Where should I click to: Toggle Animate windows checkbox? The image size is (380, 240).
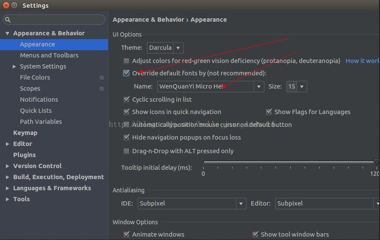[126, 234]
